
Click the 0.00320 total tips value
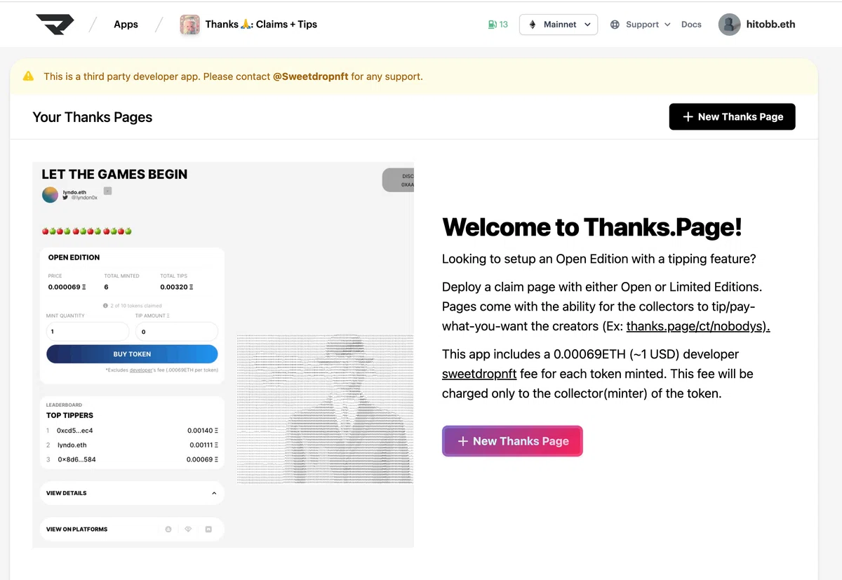tap(177, 287)
